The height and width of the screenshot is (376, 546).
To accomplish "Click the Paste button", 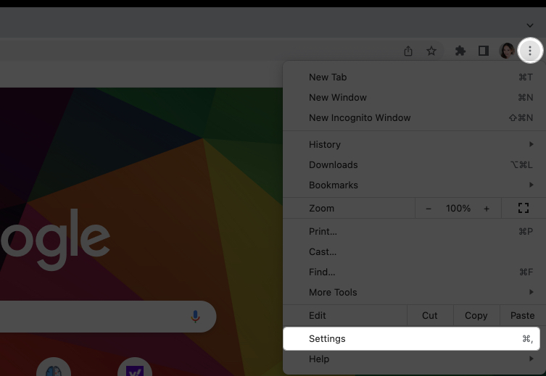I will tap(522, 315).
